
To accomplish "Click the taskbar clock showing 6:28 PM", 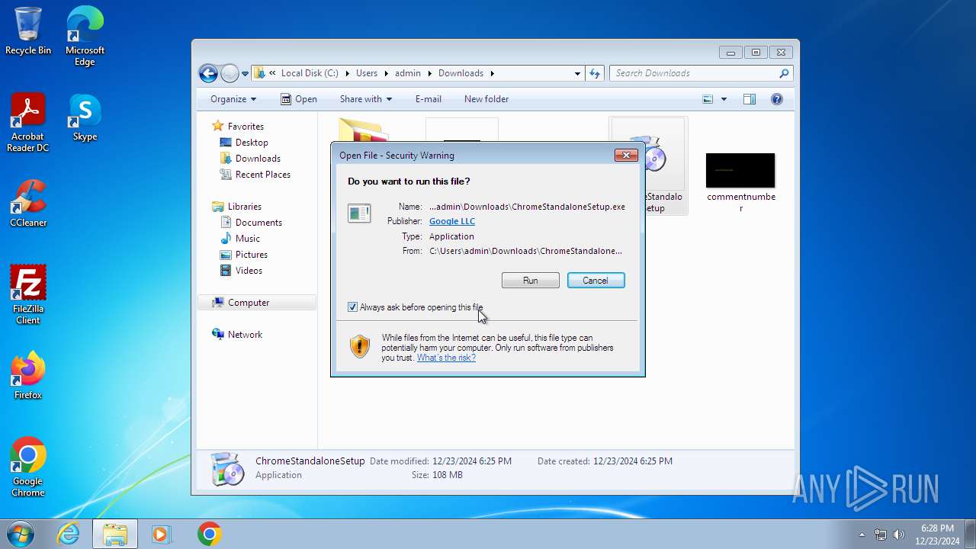I will pyautogui.click(x=937, y=534).
